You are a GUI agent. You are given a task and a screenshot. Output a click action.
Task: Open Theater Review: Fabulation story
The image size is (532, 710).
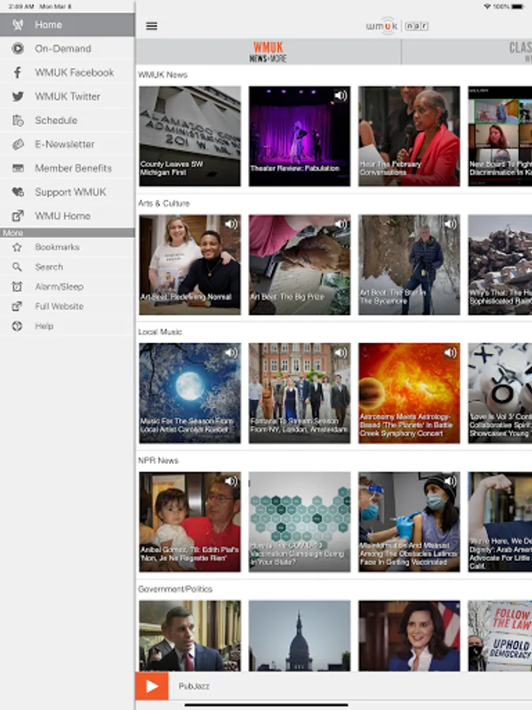tap(299, 136)
